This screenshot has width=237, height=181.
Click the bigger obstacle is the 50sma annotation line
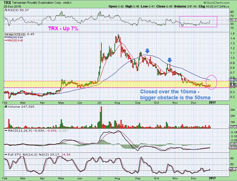[175, 98]
